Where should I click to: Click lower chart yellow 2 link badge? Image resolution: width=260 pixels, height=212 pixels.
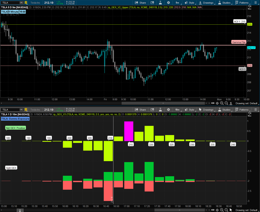pyautogui.click(x=26, y=109)
